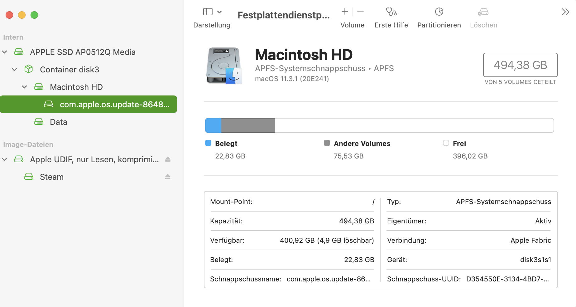This screenshot has height=307, width=576.
Task: Click the Schnappschuss-UUID value
Action: (x=508, y=279)
